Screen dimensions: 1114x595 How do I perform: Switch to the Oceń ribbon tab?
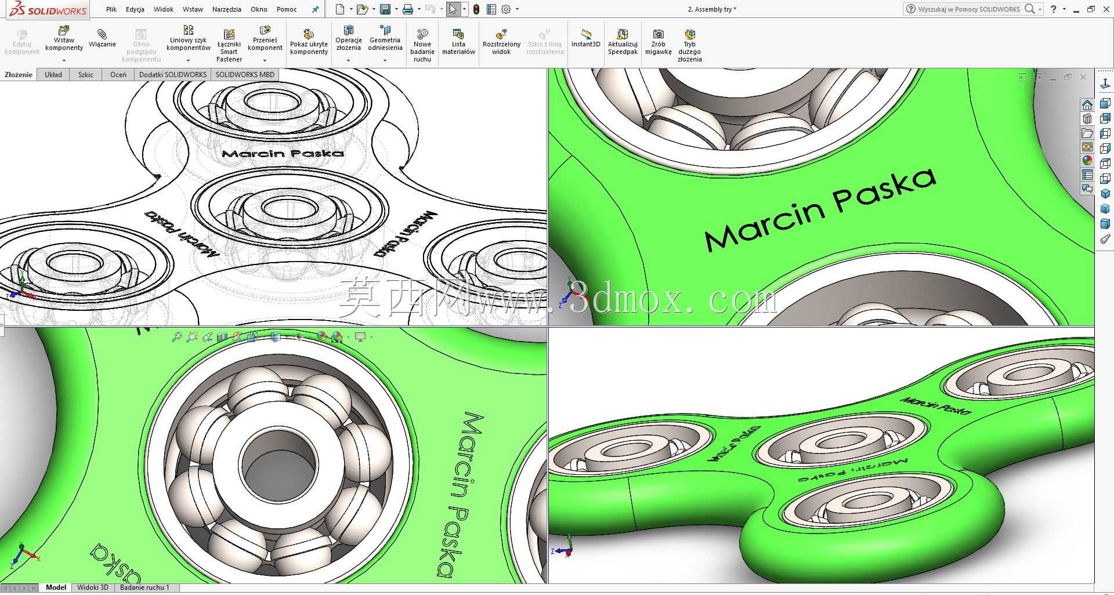pyautogui.click(x=118, y=74)
